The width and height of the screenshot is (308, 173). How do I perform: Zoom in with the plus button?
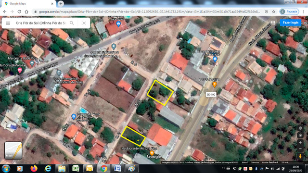(300, 142)
